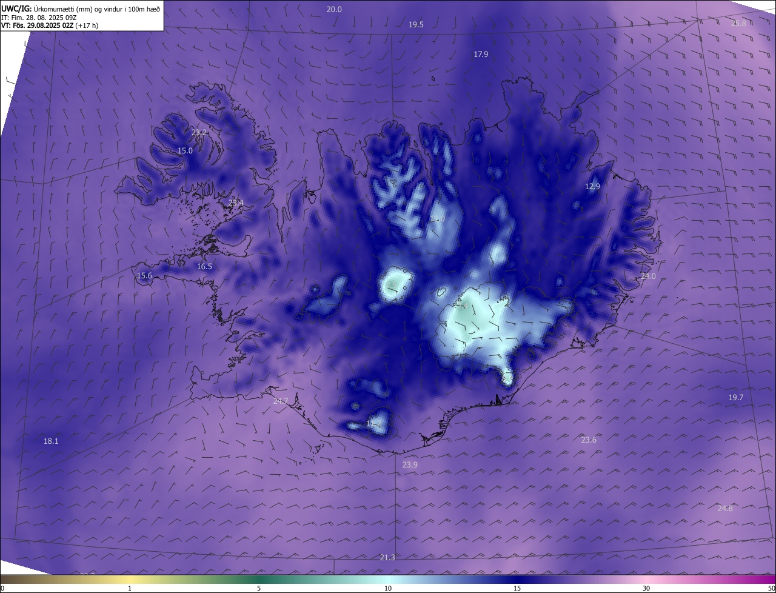776x593 pixels.
Task: Click the 23.2 value in the Westfjords
Action: (x=199, y=132)
